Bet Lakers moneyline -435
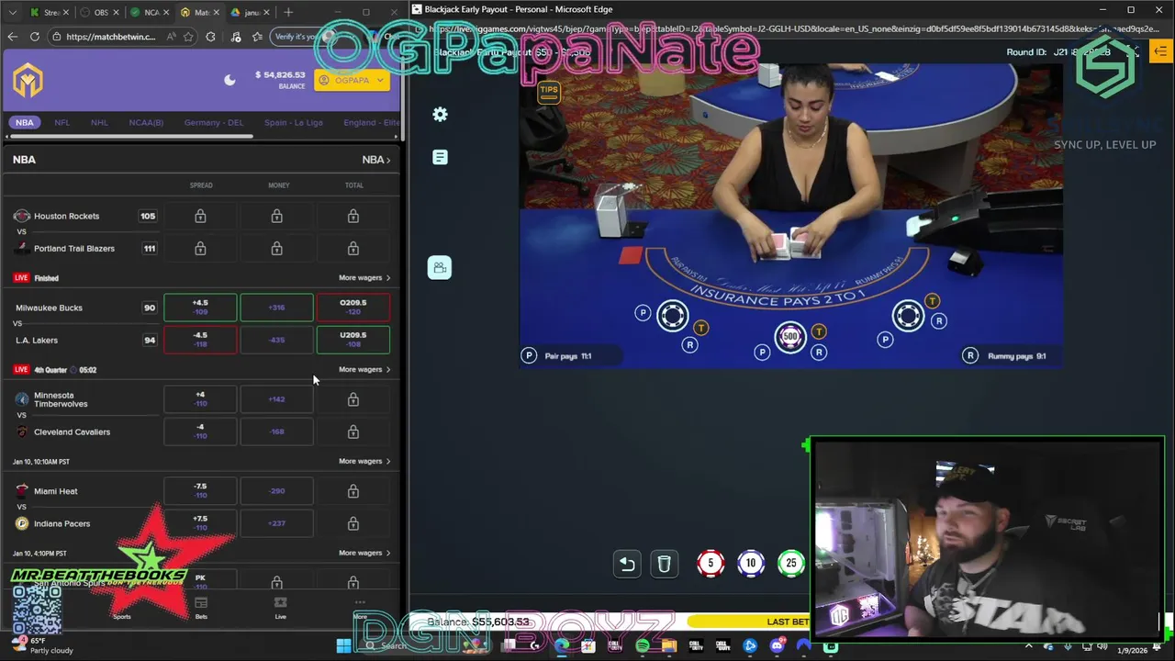The width and height of the screenshot is (1175, 661). (x=276, y=340)
